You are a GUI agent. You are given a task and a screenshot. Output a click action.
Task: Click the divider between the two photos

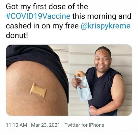click(x=69, y=80)
